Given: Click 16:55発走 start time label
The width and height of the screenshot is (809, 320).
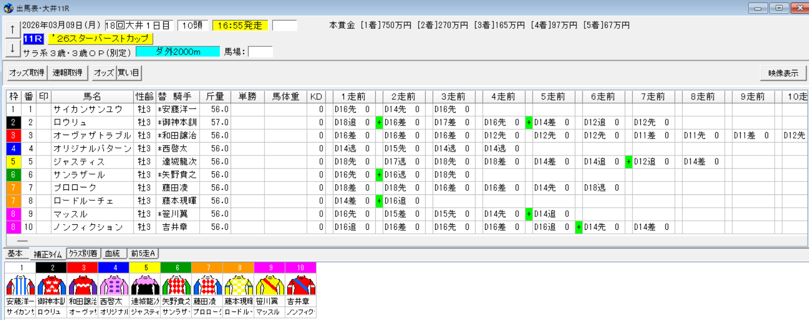Looking at the screenshot, I should 240,25.
